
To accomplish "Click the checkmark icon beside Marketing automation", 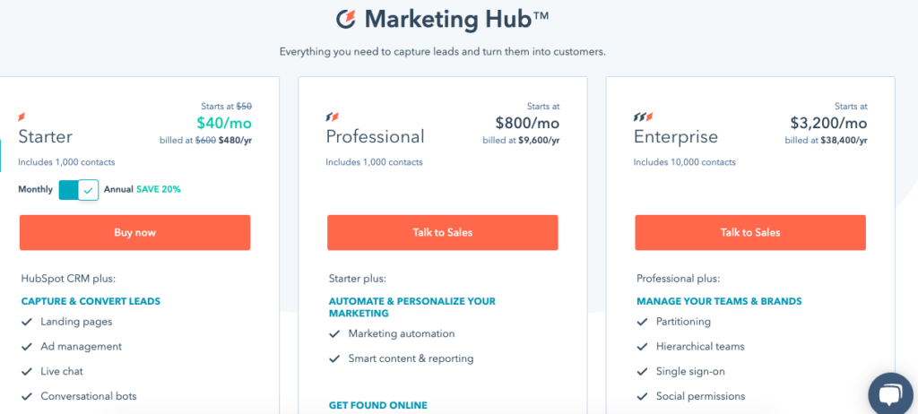I will coord(334,334).
